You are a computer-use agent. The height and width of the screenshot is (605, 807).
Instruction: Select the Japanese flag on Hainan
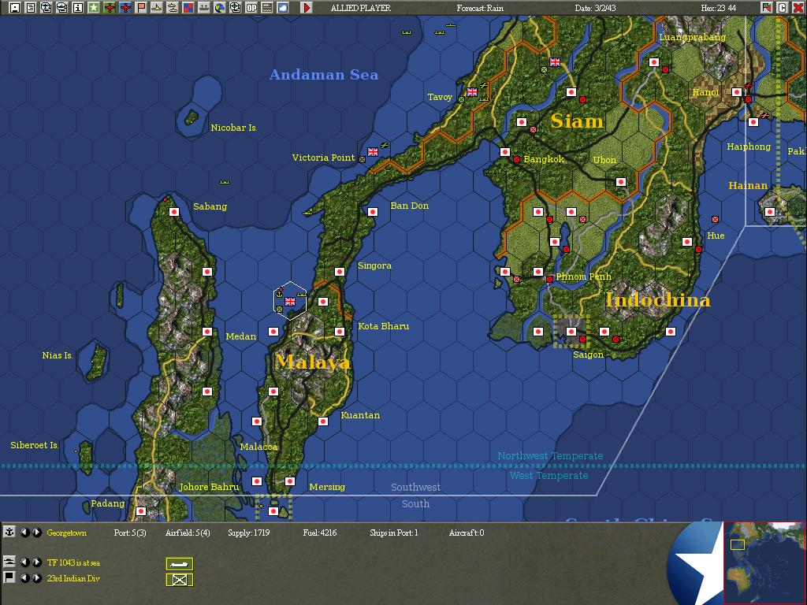[770, 211]
